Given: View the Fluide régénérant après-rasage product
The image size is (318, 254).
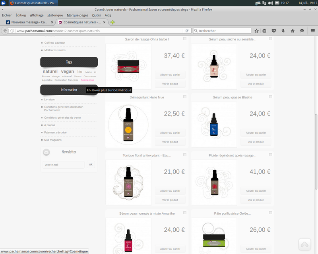Looking at the screenshot, I should [256, 200].
